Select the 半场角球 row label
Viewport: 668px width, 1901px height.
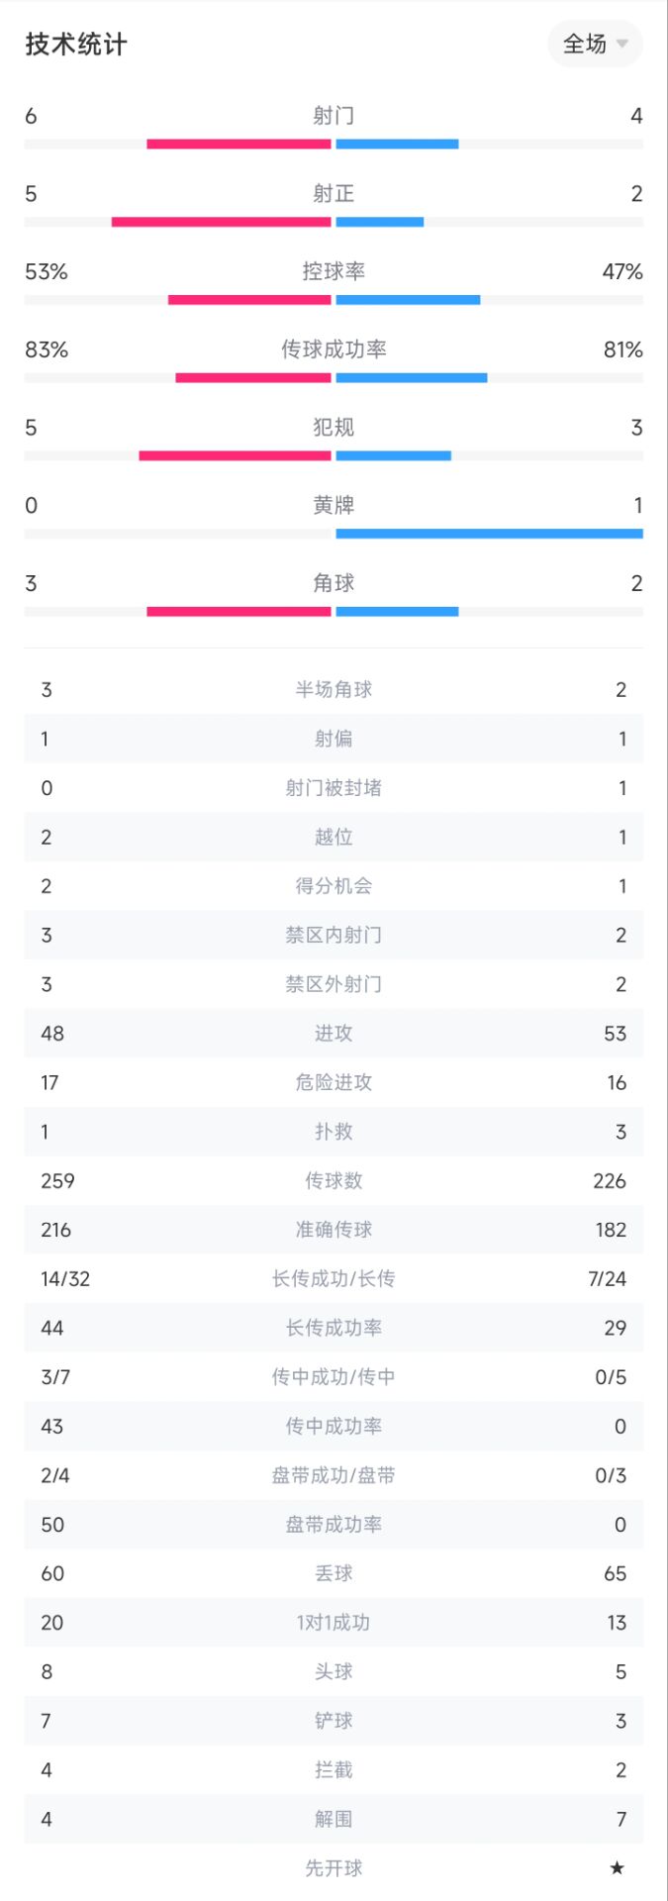tap(334, 689)
